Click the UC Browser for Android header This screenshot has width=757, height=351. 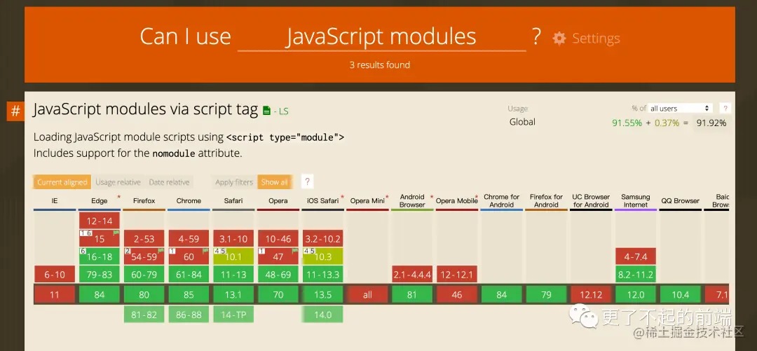coord(591,201)
